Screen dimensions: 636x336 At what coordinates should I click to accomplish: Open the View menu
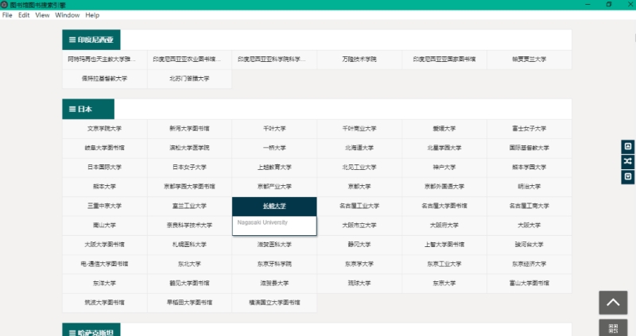tap(42, 15)
